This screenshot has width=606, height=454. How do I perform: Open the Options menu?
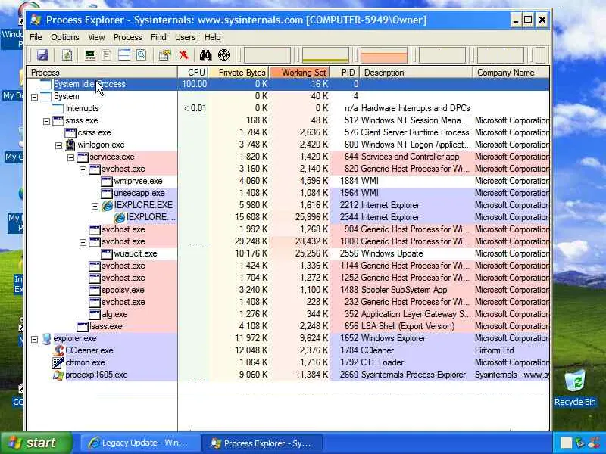click(x=65, y=37)
